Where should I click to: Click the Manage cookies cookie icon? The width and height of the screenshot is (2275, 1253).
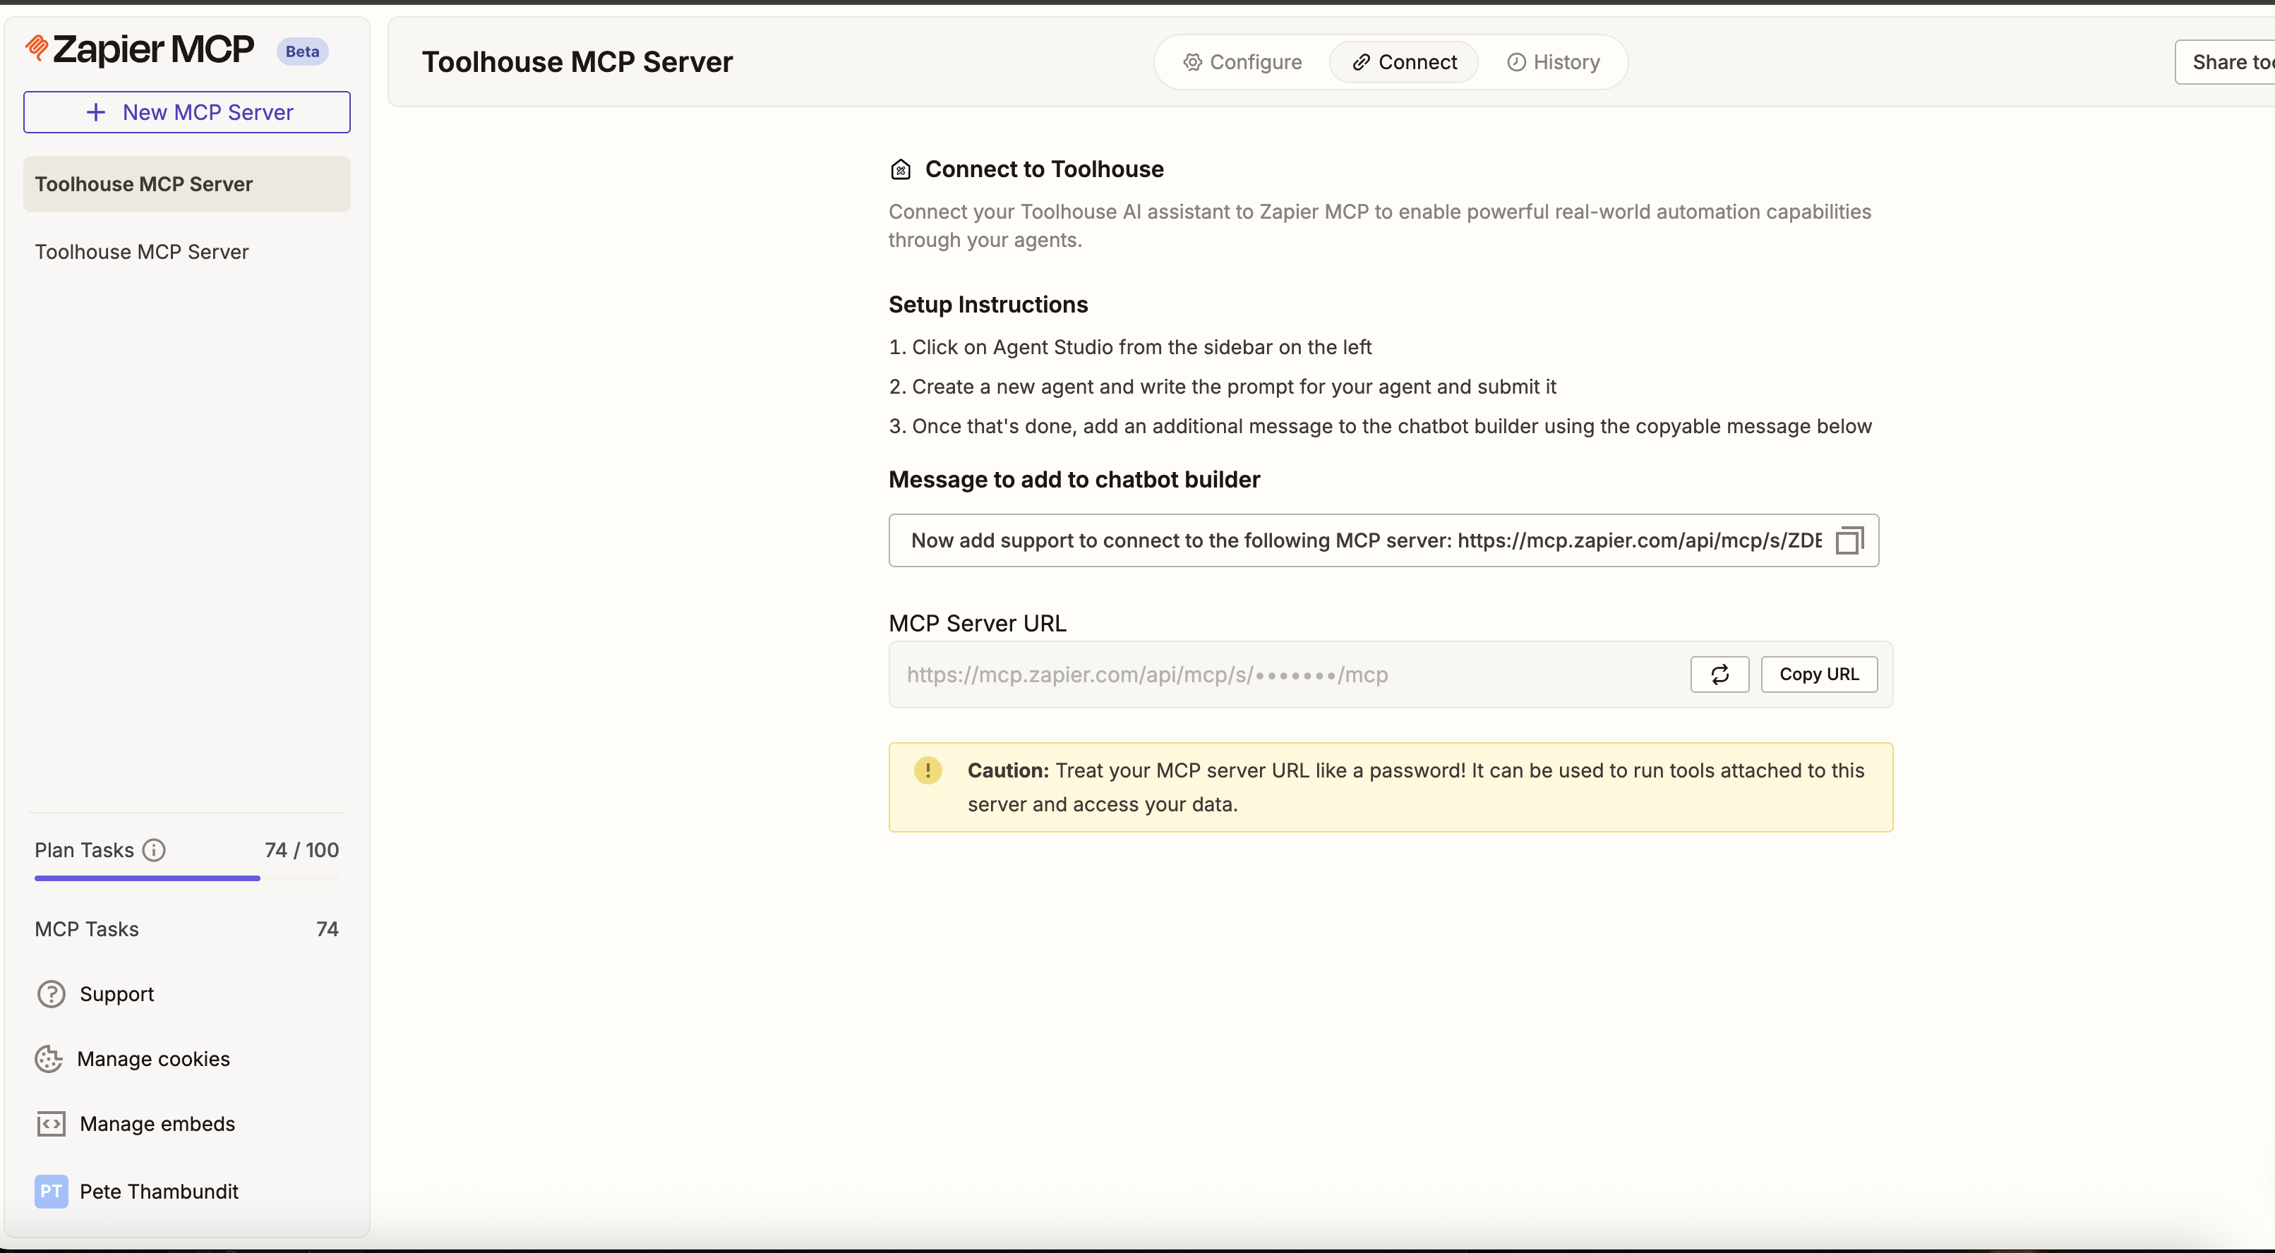[x=49, y=1059]
